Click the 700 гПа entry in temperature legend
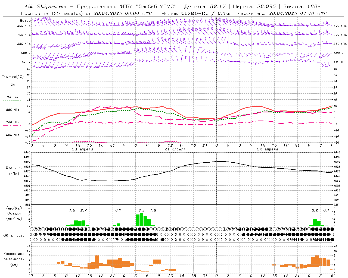Image resolution: width=348 pixels, height=278 pixels. coord(13,122)
